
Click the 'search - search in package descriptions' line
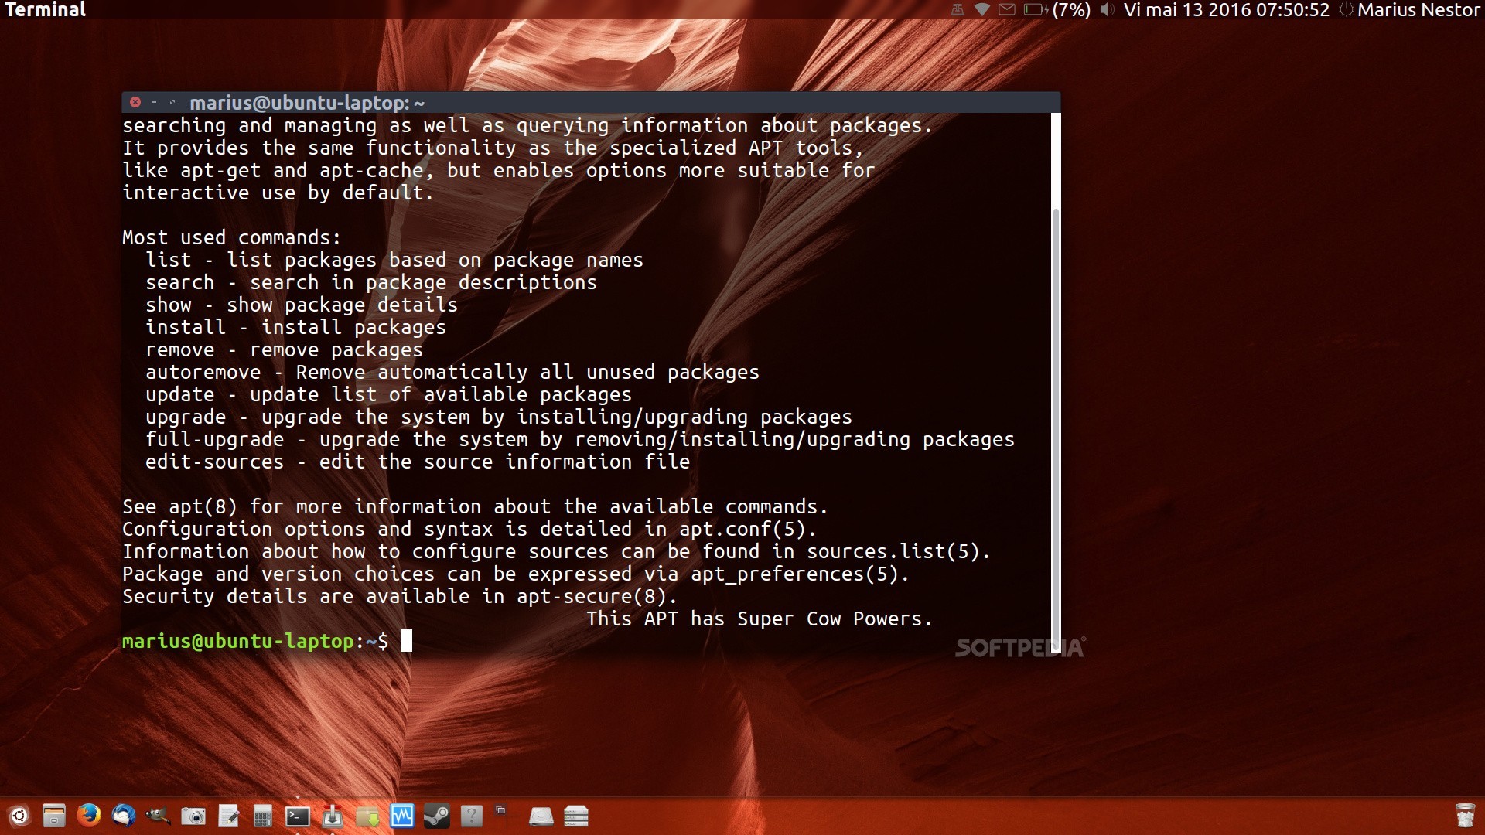371,282
